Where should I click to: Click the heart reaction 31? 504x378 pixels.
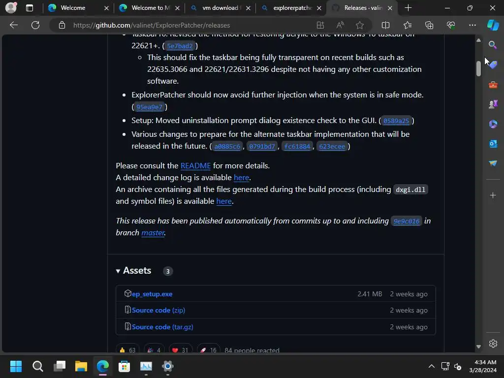(180, 350)
